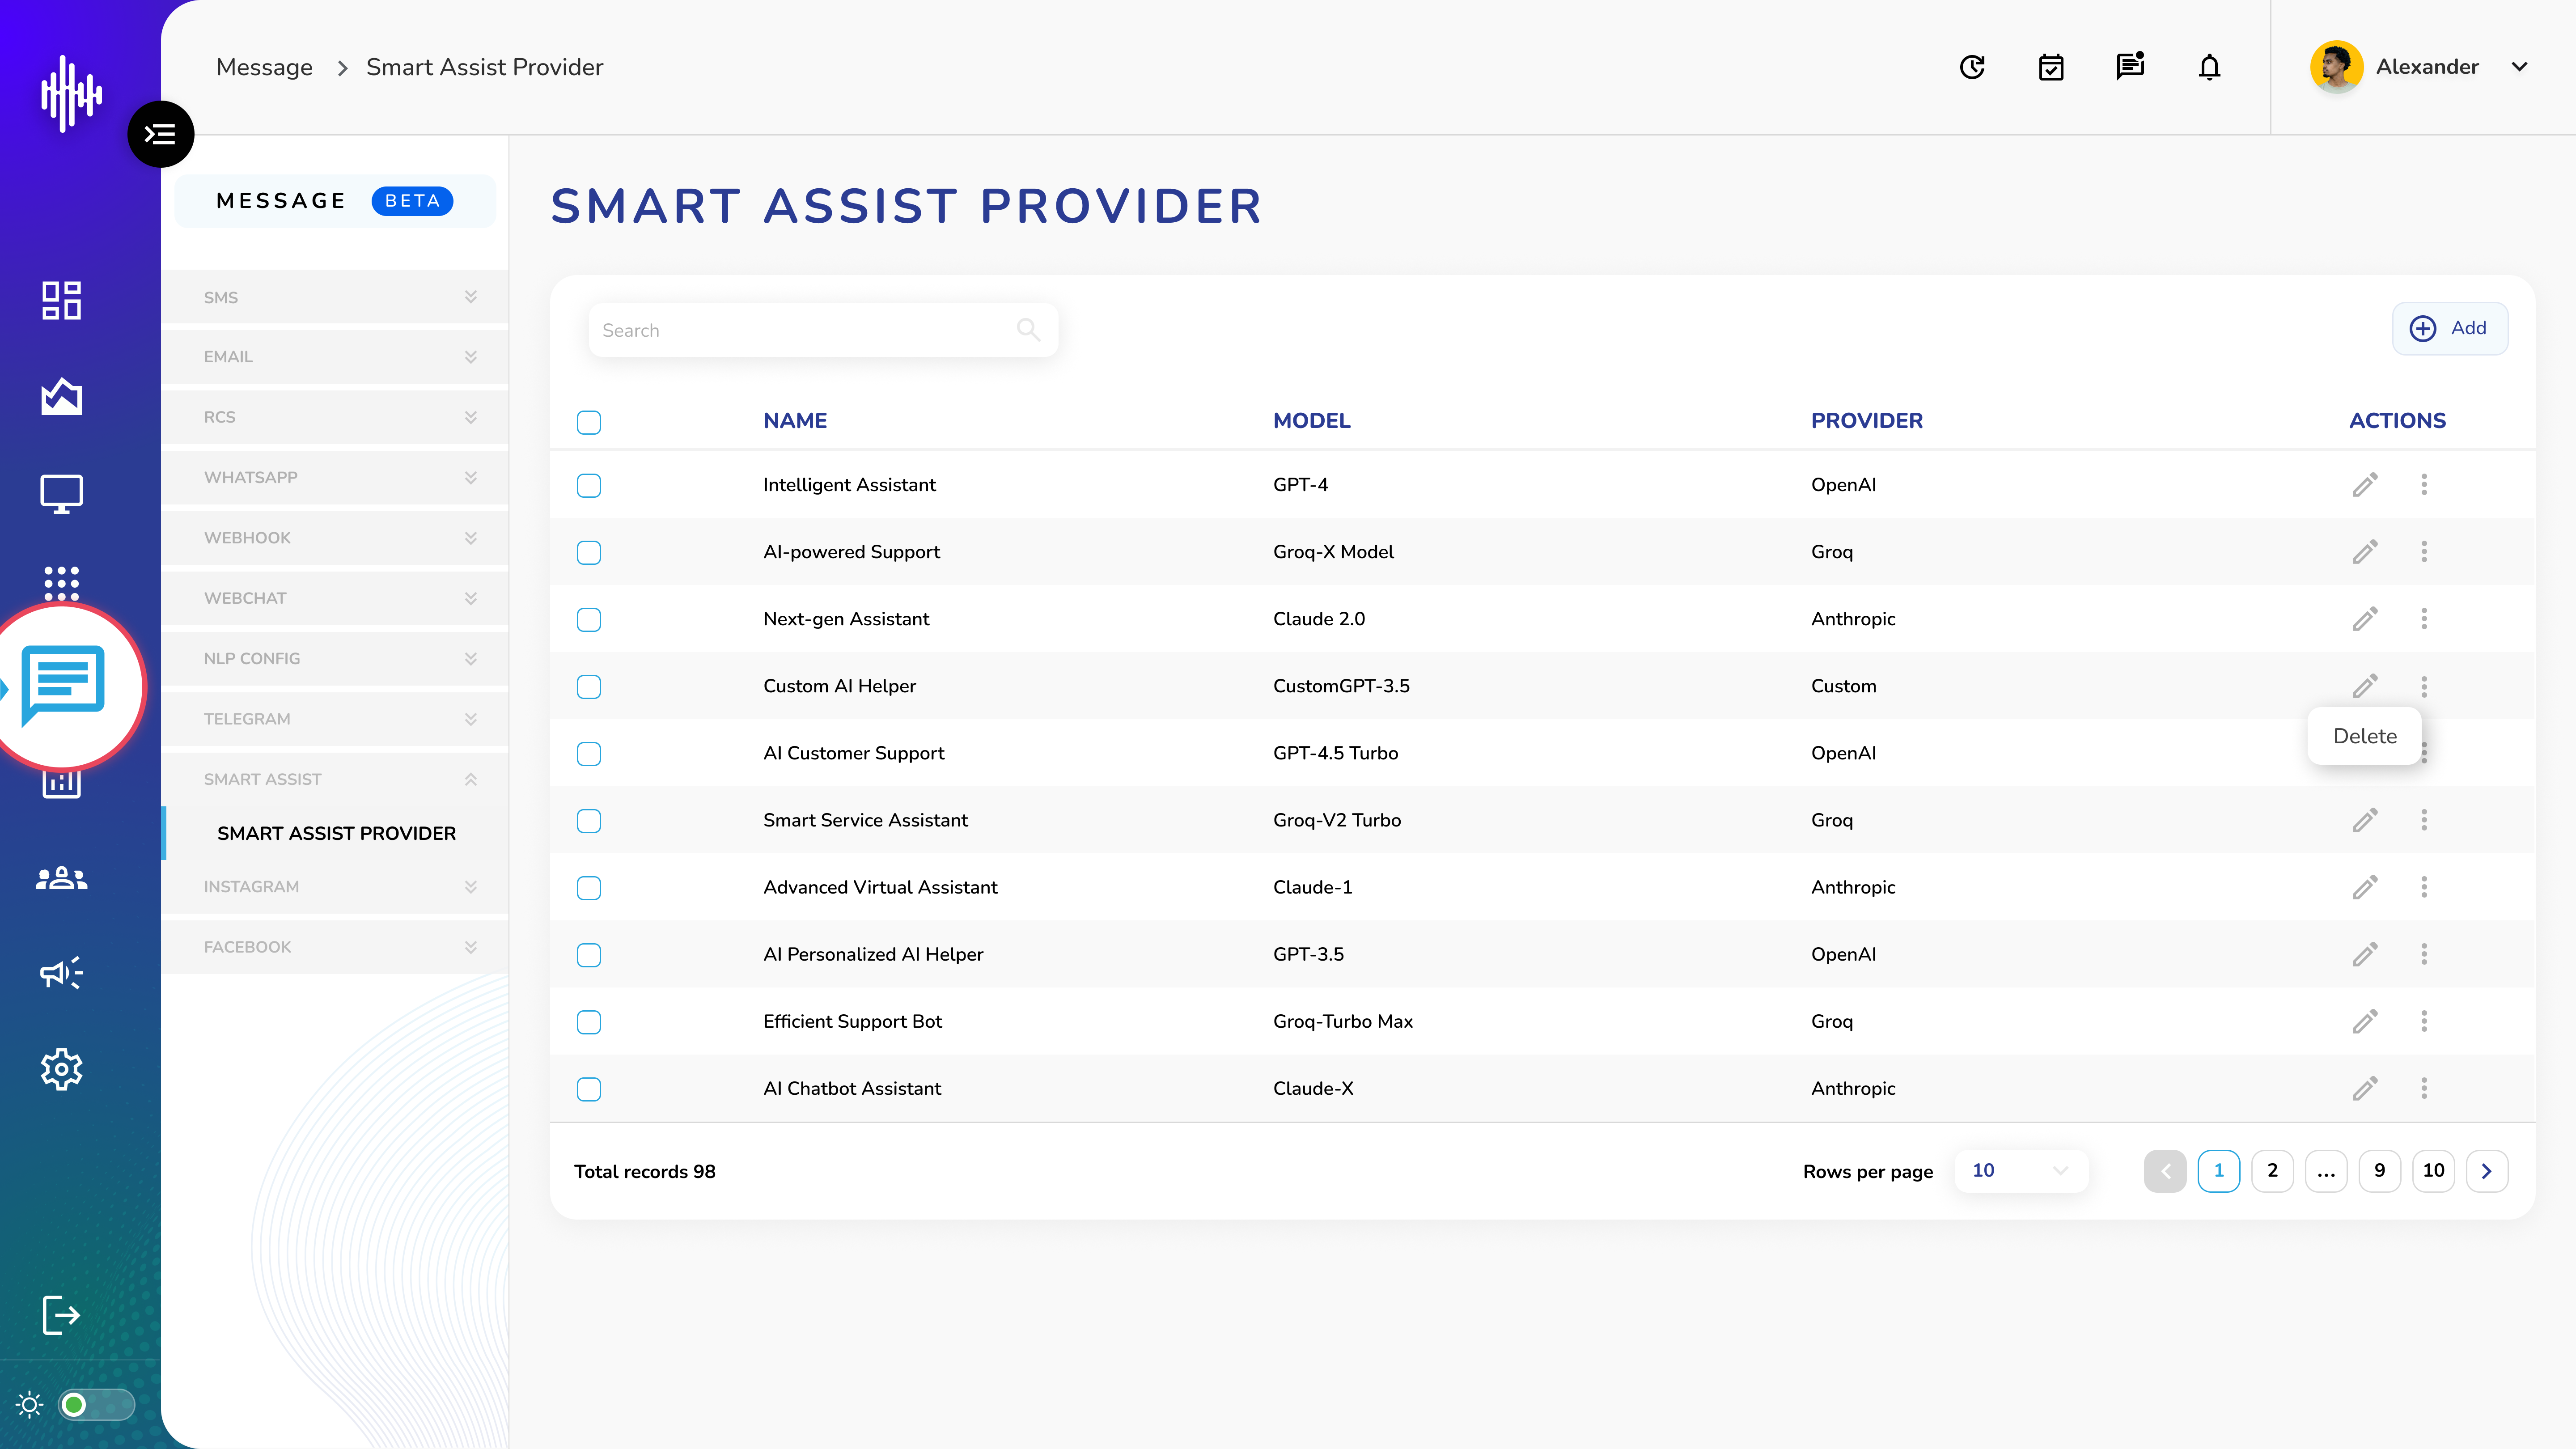Screen dimensions: 2576x1449
Task: Click in the Search input field
Action: click(823, 330)
